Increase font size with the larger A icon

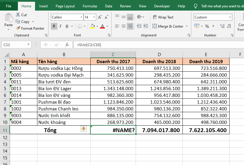tap(100, 17)
